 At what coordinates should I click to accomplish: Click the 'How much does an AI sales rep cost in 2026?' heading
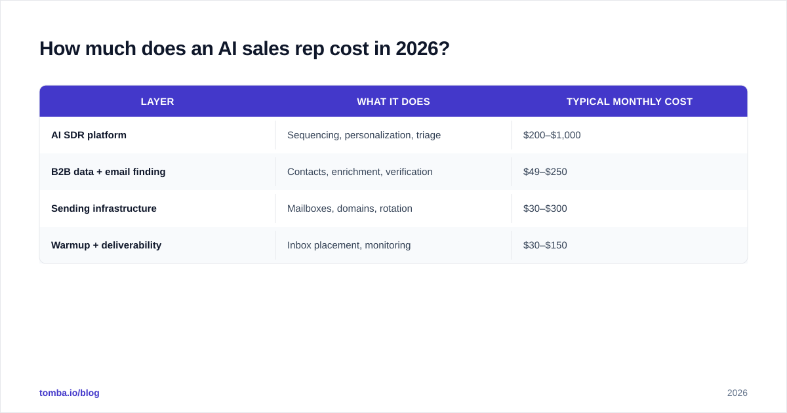245,49
